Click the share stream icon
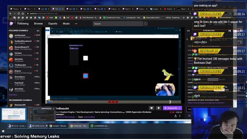 tap(176, 116)
